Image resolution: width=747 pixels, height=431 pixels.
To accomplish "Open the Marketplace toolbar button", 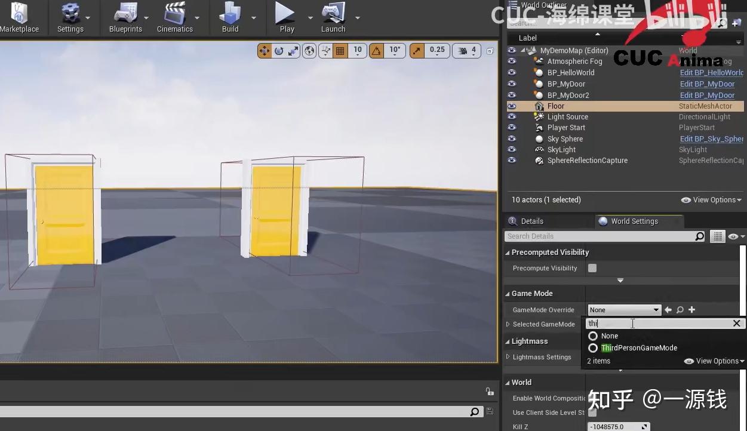I will [x=20, y=18].
